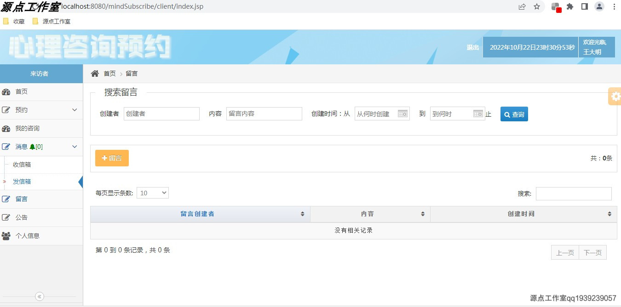
Task: Collapse the 消息 submenu chevron
Action: tap(75, 147)
